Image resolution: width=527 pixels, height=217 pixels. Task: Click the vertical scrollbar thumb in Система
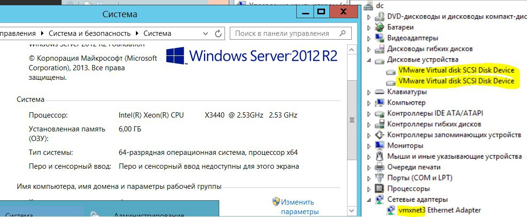click(352, 120)
